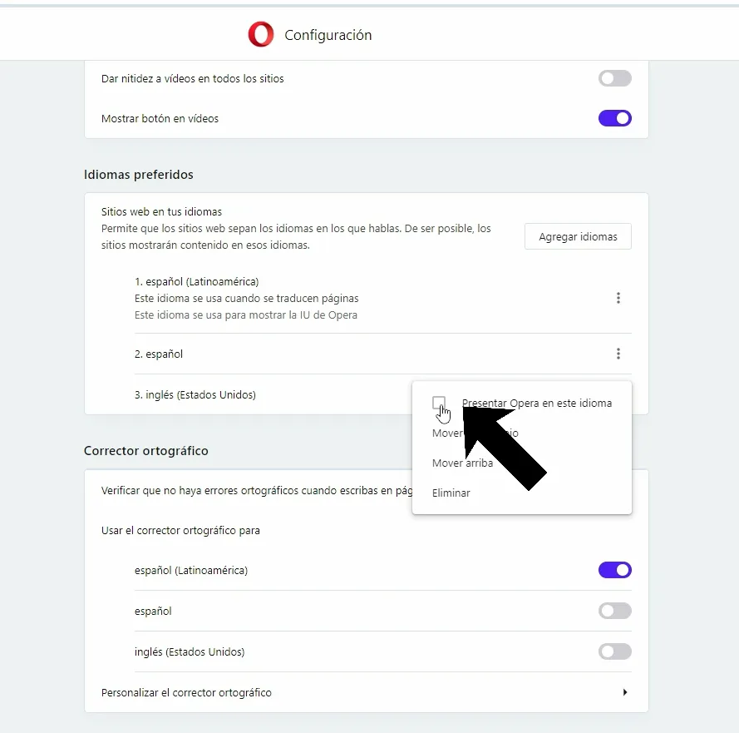Click the Configuración page title
739x733 pixels.
pyautogui.click(x=328, y=35)
